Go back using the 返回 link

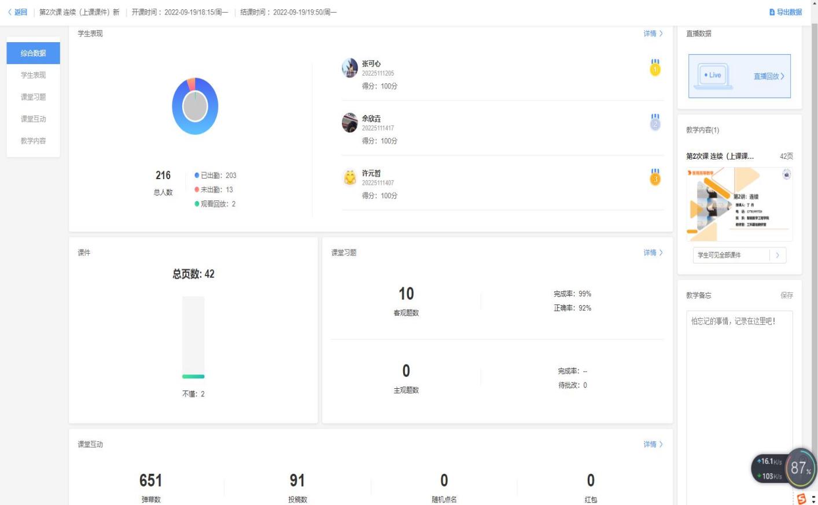(18, 12)
